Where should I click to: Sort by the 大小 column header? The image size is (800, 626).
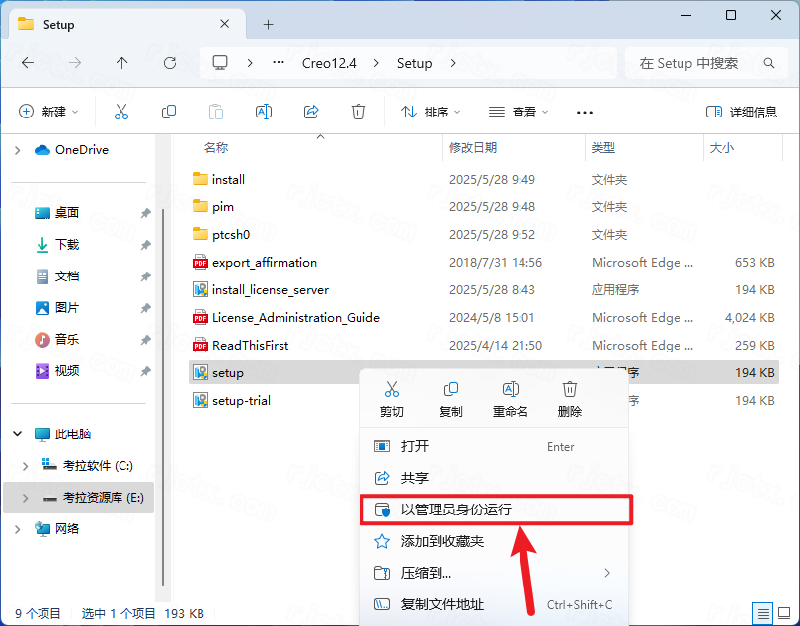click(x=722, y=148)
